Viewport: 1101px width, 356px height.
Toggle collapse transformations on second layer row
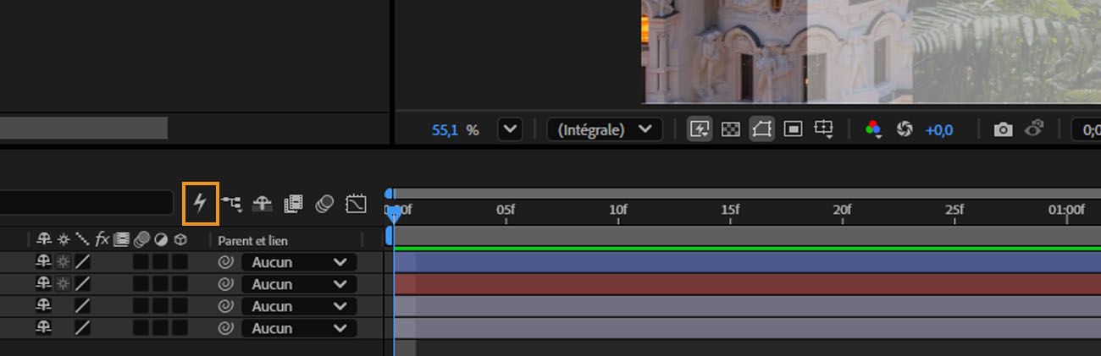pyautogui.click(x=64, y=284)
